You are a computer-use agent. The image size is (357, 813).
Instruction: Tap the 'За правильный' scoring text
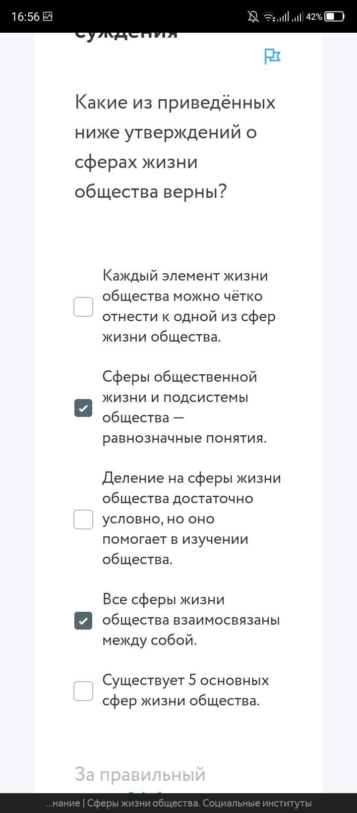[140, 774]
